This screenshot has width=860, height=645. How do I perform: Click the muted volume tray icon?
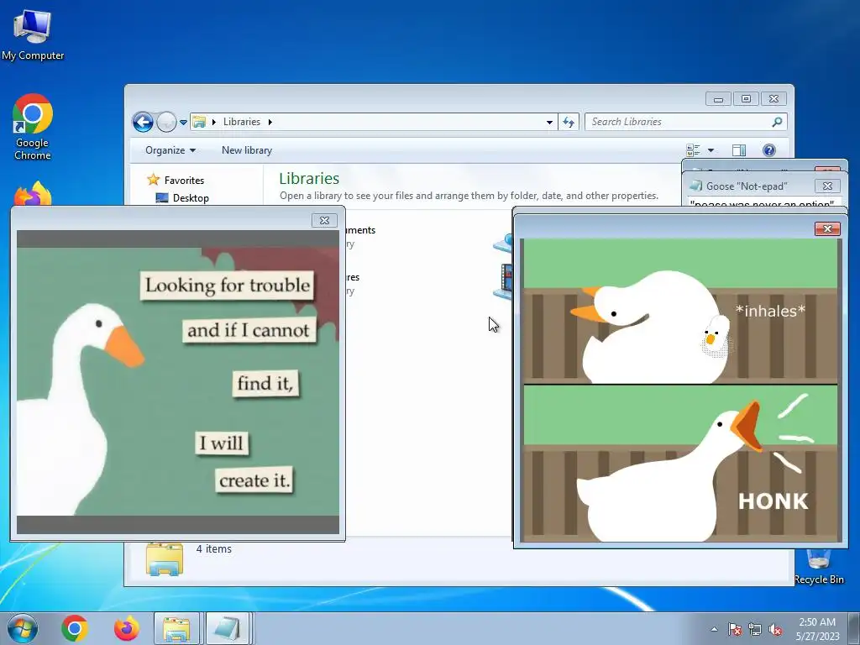[x=775, y=629]
